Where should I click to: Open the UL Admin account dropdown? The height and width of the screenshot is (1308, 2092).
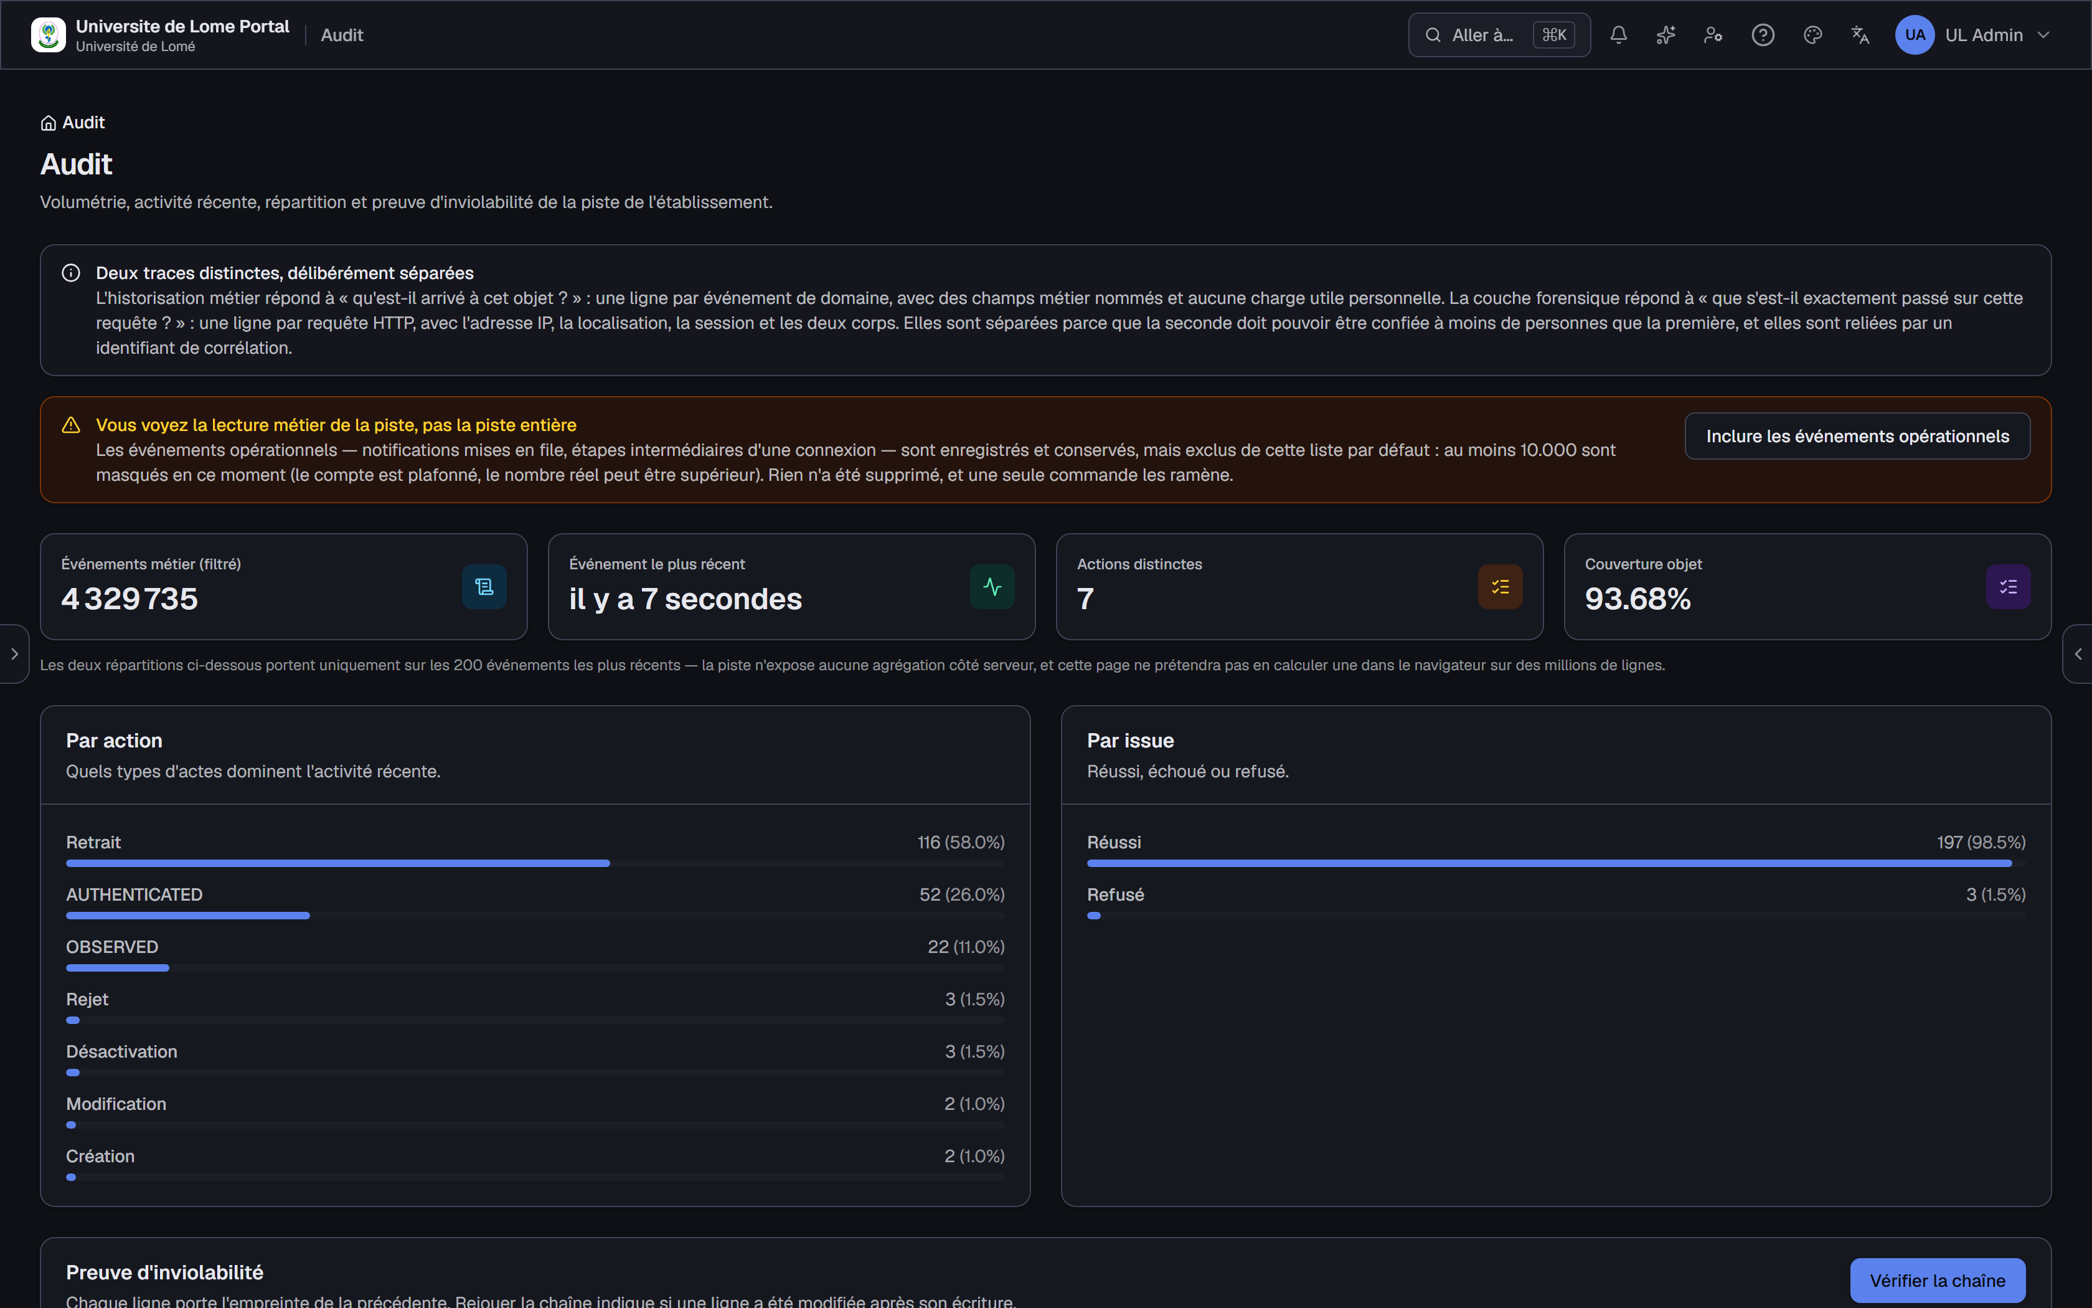1972,35
